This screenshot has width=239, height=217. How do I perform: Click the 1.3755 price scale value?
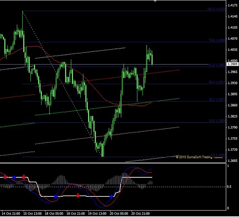232,138
